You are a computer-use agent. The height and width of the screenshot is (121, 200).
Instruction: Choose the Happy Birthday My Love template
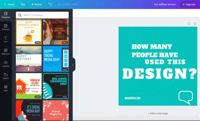29,59
